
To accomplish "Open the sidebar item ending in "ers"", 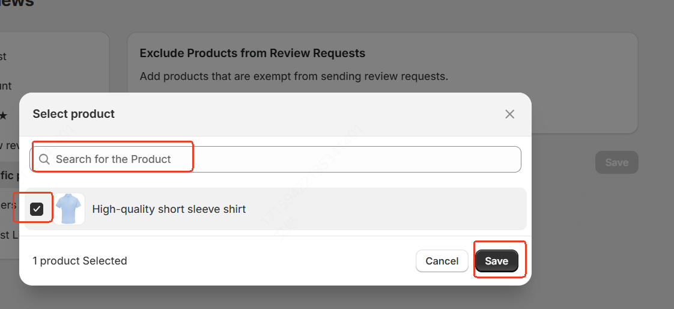I will [7, 205].
